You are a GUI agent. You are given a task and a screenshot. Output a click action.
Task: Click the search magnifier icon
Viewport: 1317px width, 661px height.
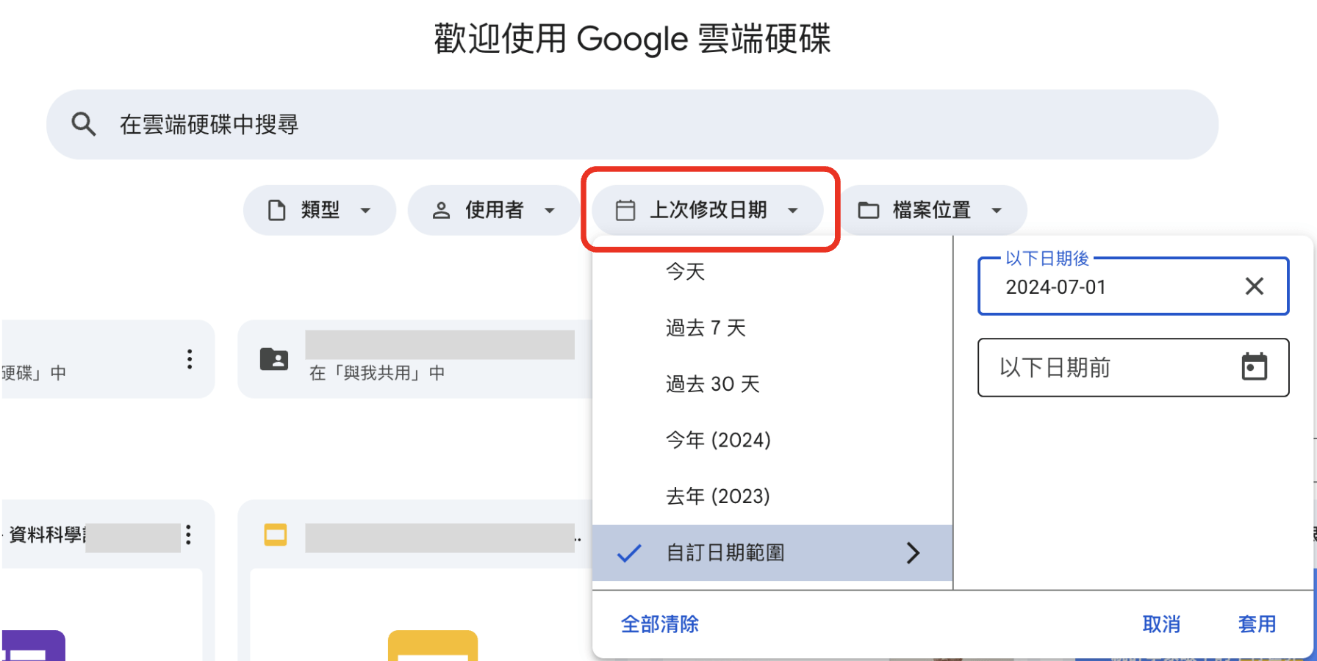(x=84, y=124)
